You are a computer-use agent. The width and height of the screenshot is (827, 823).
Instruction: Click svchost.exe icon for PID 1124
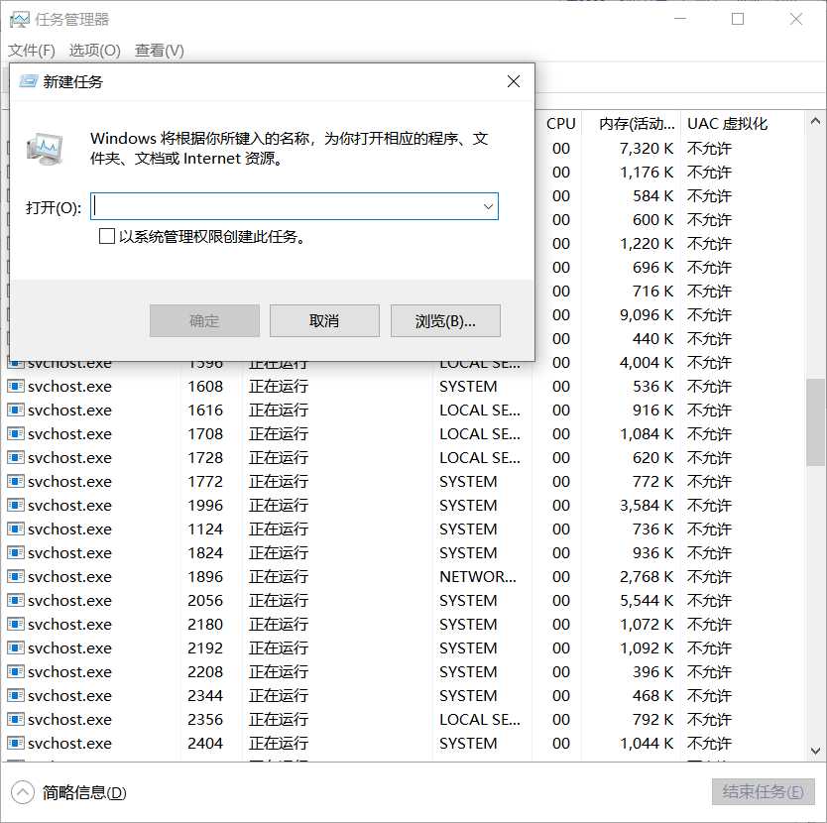click(15, 529)
